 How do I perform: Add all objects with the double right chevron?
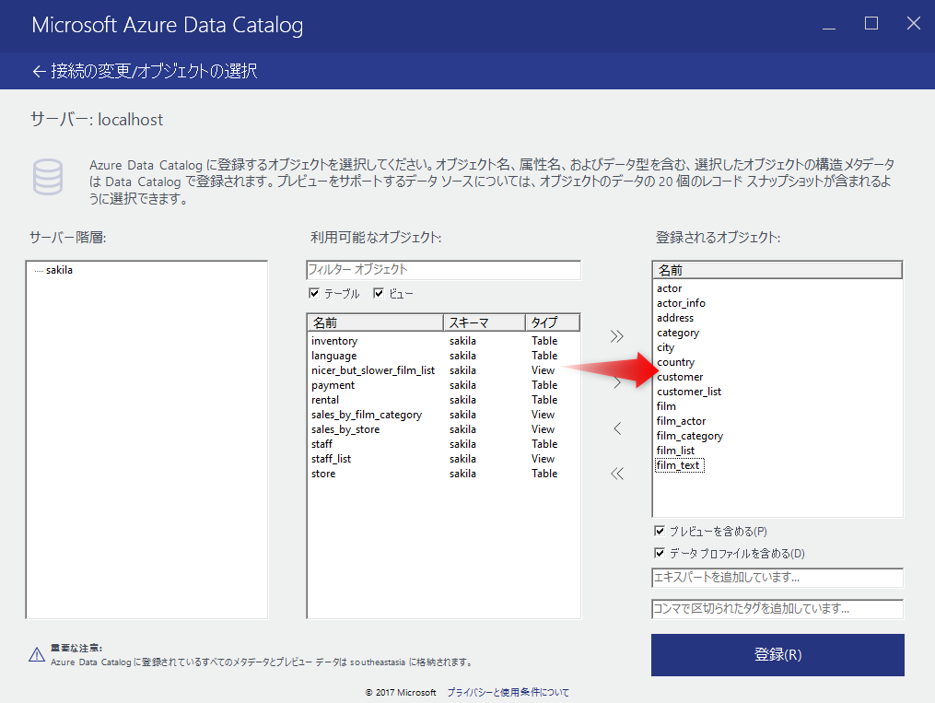pos(617,336)
